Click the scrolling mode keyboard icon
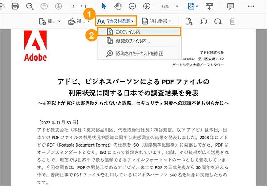 209,6
